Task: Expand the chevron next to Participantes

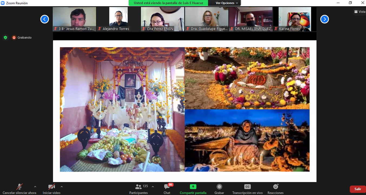Action: click(x=153, y=187)
